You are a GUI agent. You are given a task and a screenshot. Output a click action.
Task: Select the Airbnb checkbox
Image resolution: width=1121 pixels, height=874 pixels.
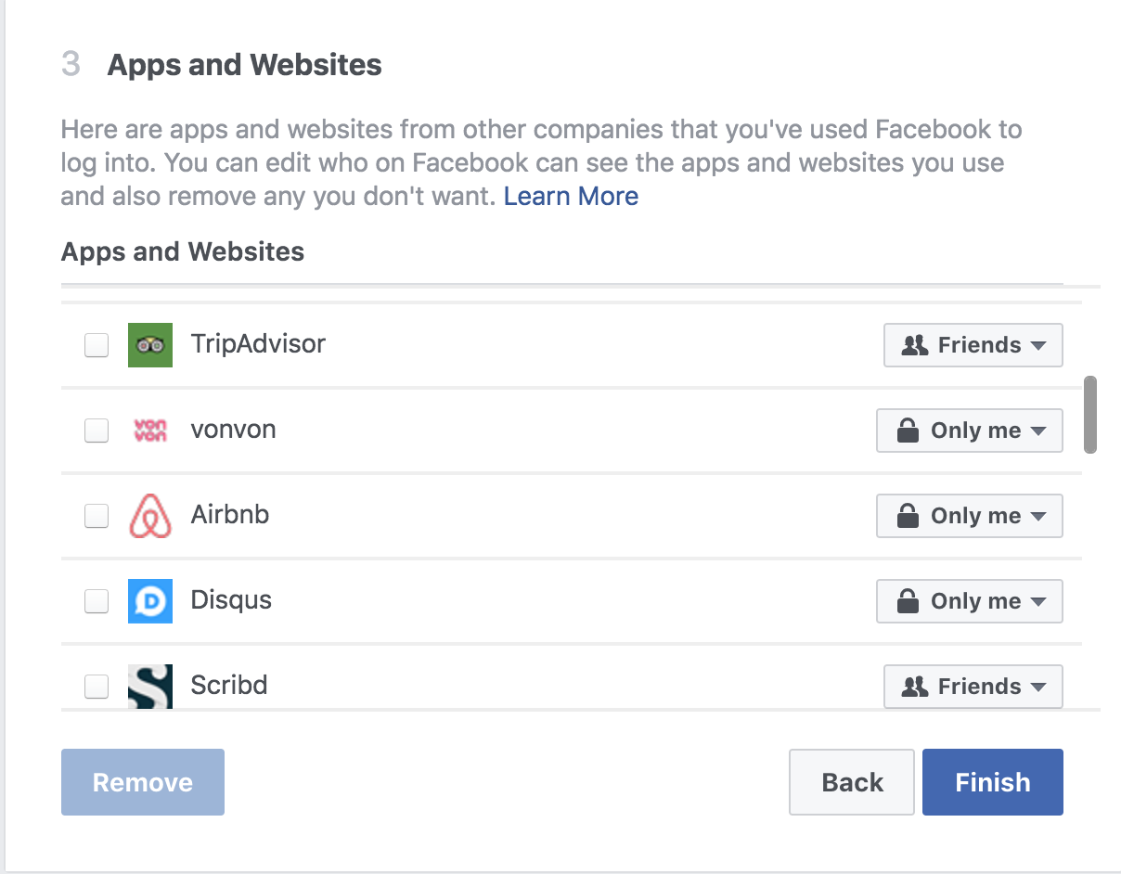(97, 516)
